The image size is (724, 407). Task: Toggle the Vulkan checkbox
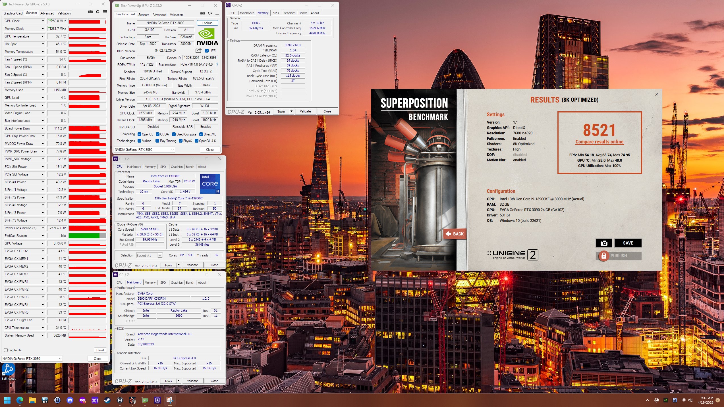coord(139,141)
